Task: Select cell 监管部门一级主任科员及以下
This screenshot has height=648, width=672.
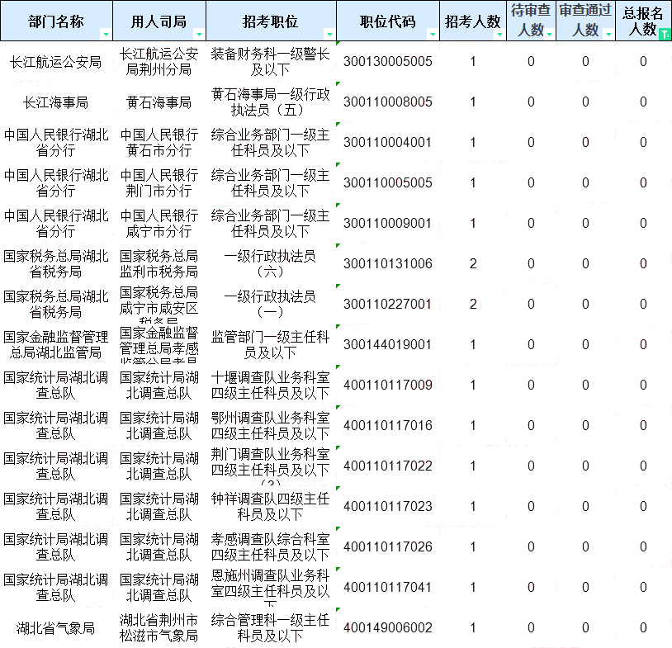Action: [x=271, y=344]
